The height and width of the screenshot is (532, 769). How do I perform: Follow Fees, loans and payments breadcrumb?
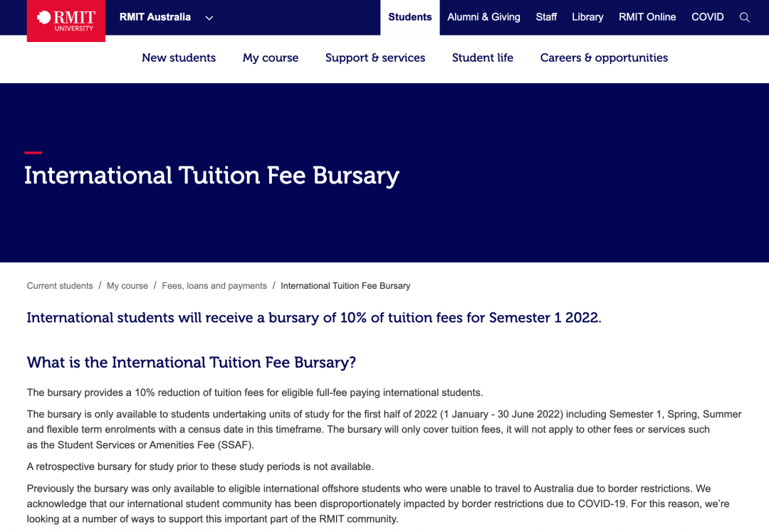(214, 286)
